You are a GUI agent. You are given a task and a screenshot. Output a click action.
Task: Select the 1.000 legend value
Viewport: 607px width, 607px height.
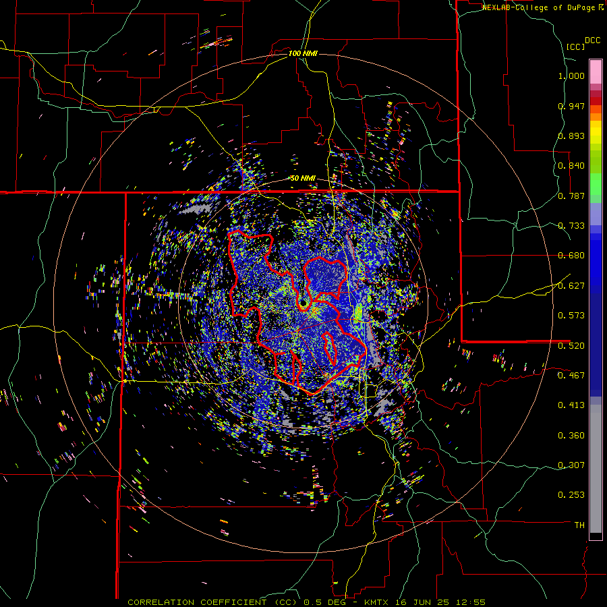[571, 76]
